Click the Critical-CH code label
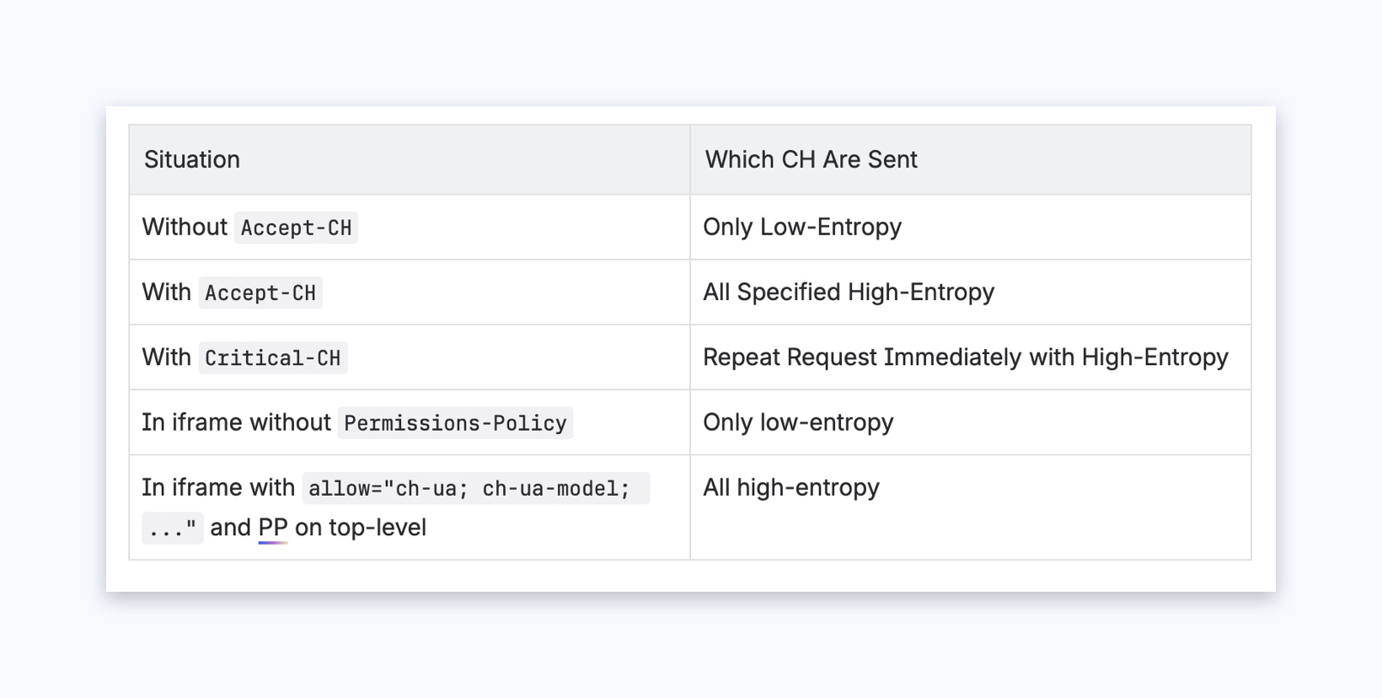The image size is (1382, 698). [x=272, y=358]
